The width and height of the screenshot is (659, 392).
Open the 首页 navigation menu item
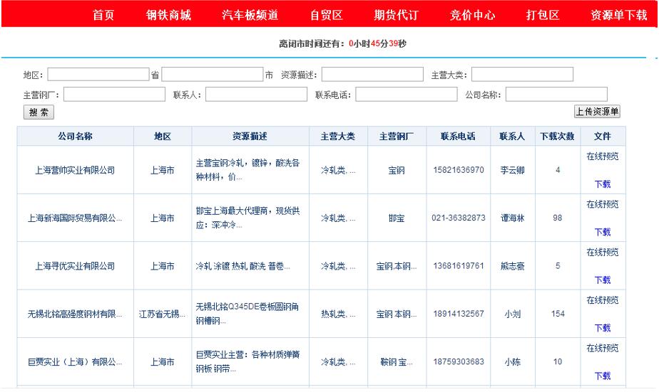(x=103, y=15)
